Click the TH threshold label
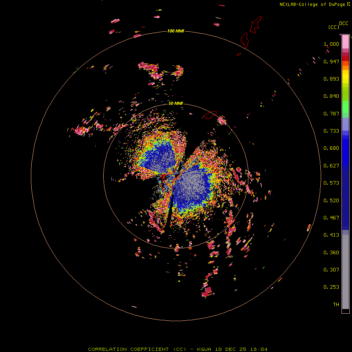The image size is (352, 352). pyautogui.click(x=336, y=305)
